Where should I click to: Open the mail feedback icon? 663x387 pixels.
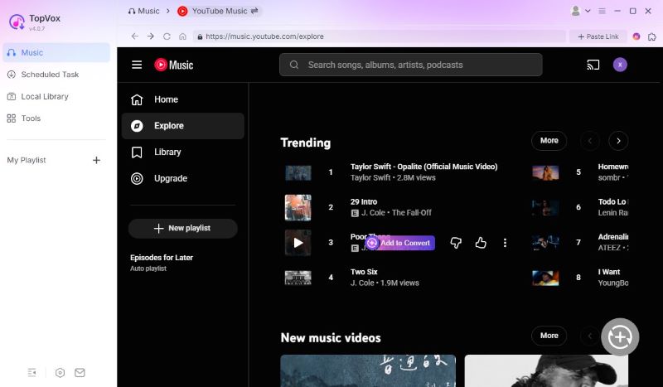pos(80,373)
